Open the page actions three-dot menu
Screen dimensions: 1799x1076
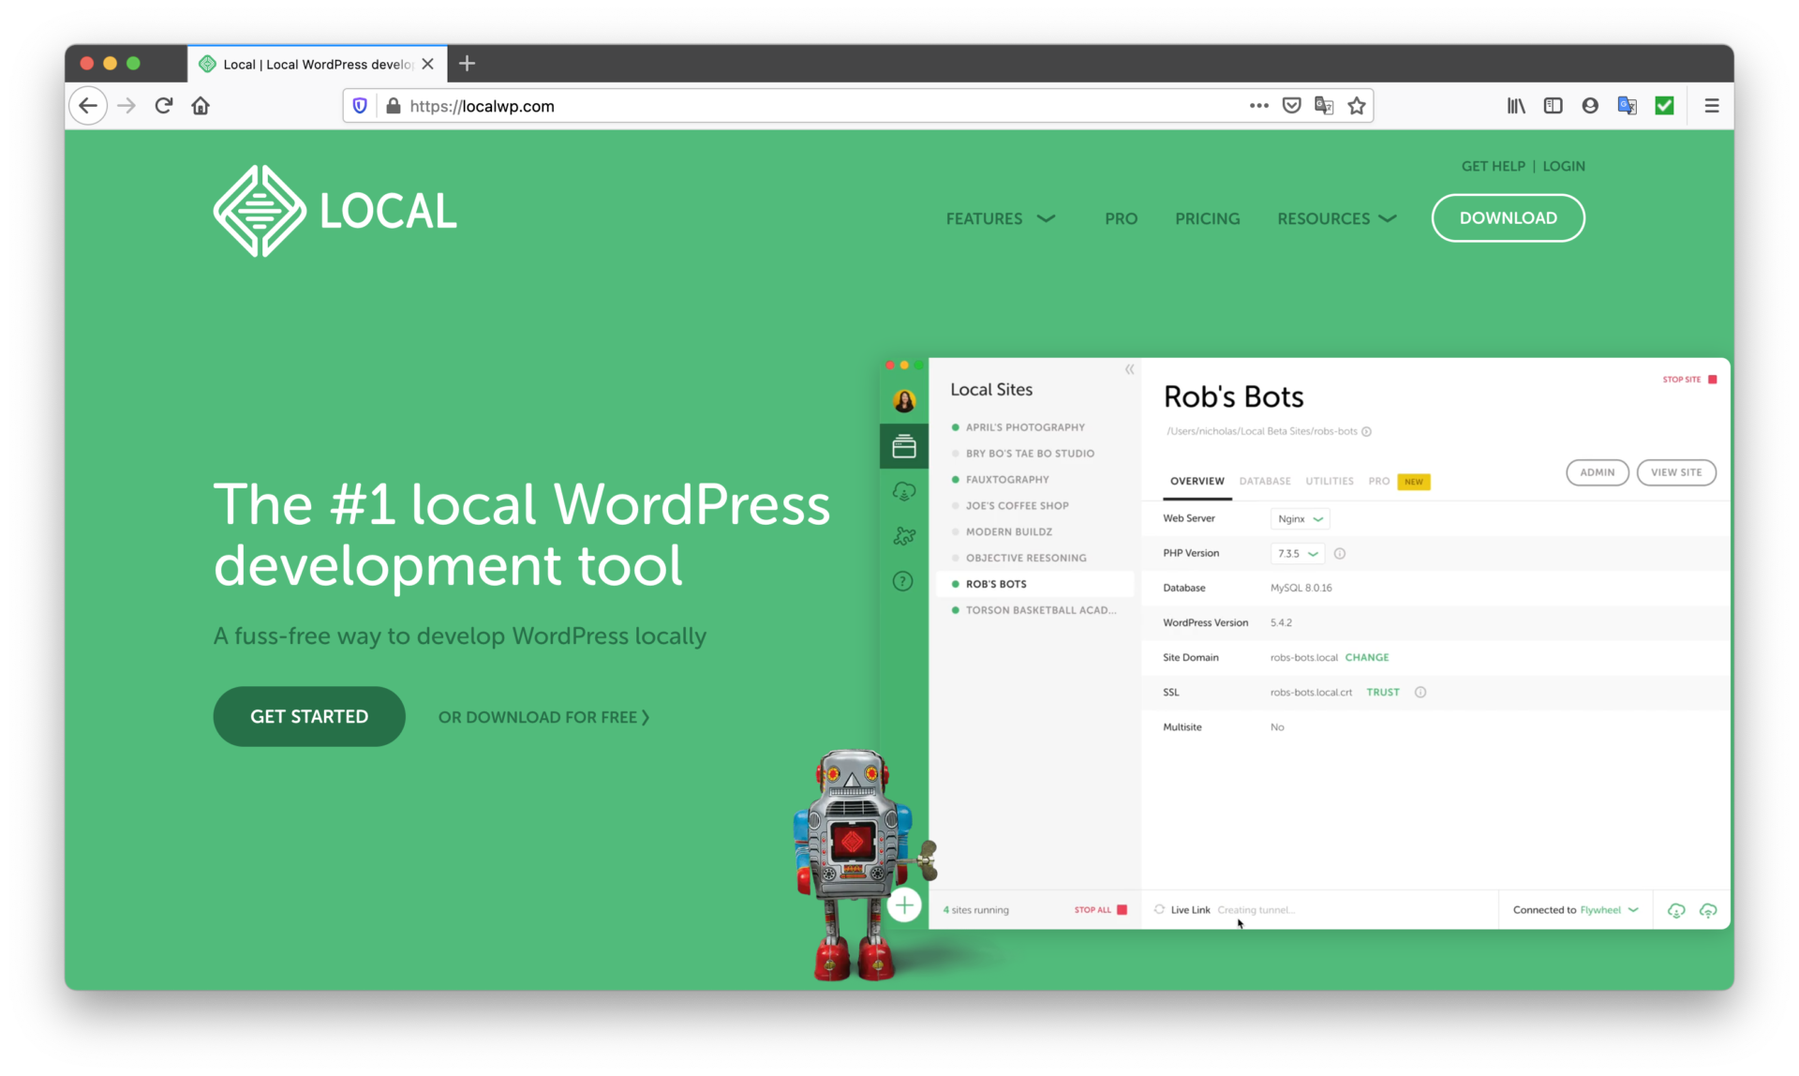1258,106
